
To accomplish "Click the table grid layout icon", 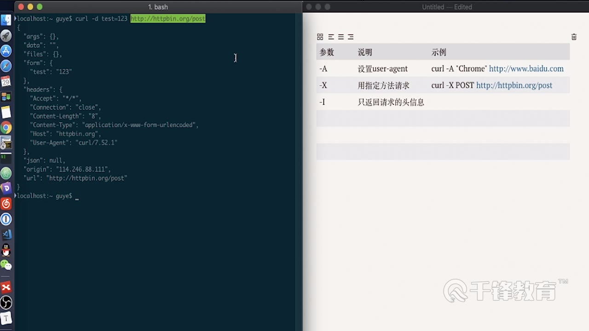I will coord(320,37).
